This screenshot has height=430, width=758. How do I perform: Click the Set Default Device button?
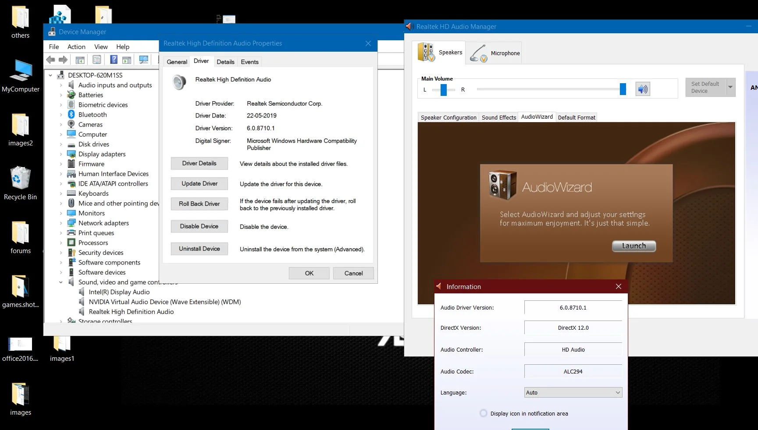tap(706, 87)
